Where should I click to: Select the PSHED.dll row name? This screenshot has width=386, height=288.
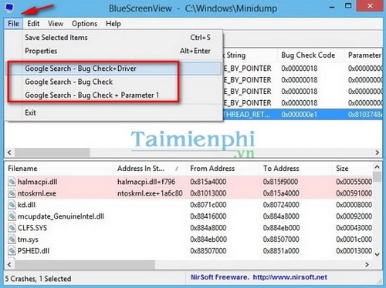tap(33, 251)
